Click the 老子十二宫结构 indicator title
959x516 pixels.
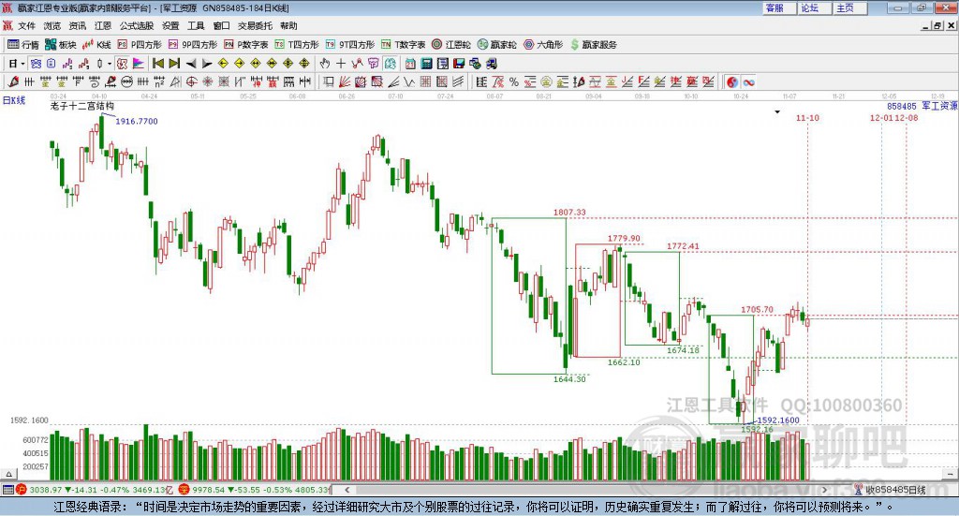pyautogui.click(x=82, y=106)
